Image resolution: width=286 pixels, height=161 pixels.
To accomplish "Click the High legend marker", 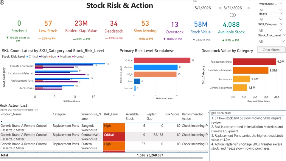I will (x=40, y=57).
